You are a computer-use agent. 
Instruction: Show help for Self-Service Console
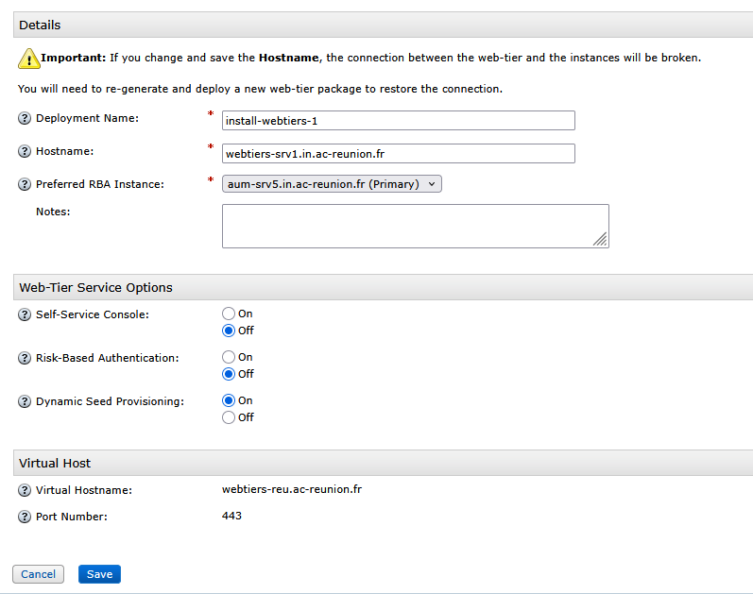(25, 314)
